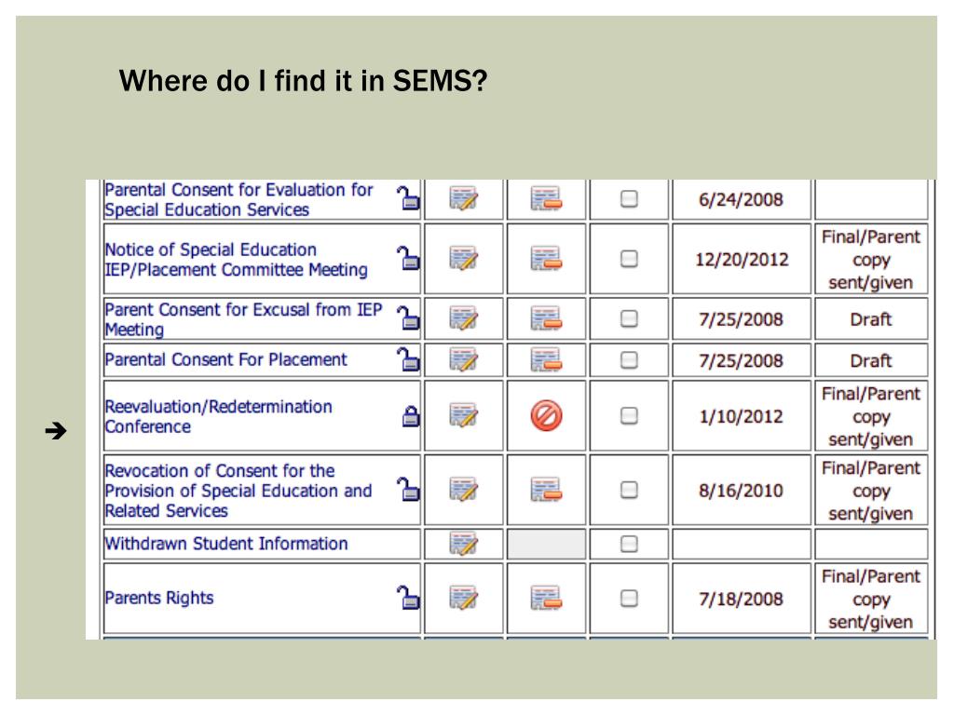Click the grayed-out cell in Withdrawn Student row
Viewport: 954px width, 715px height.
click(x=546, y=544)
